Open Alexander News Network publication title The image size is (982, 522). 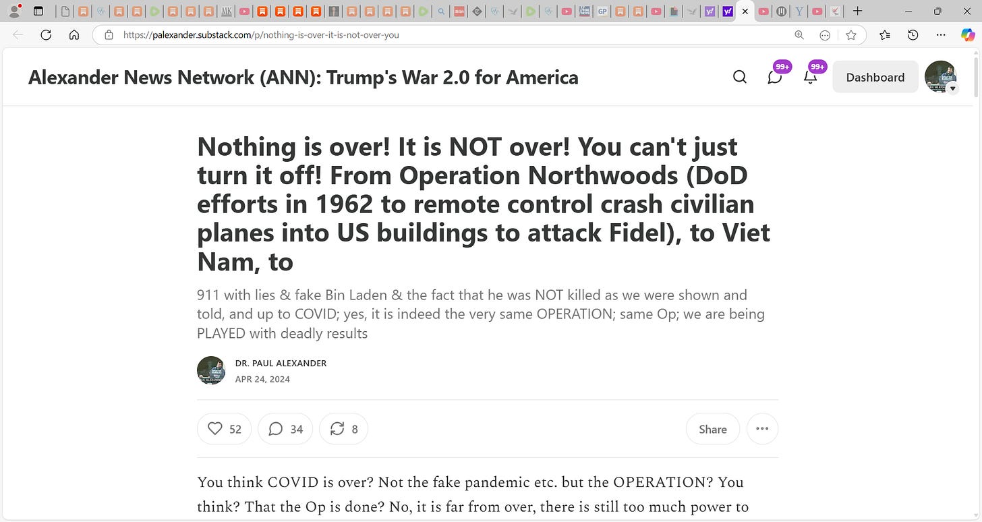(304, 77)
